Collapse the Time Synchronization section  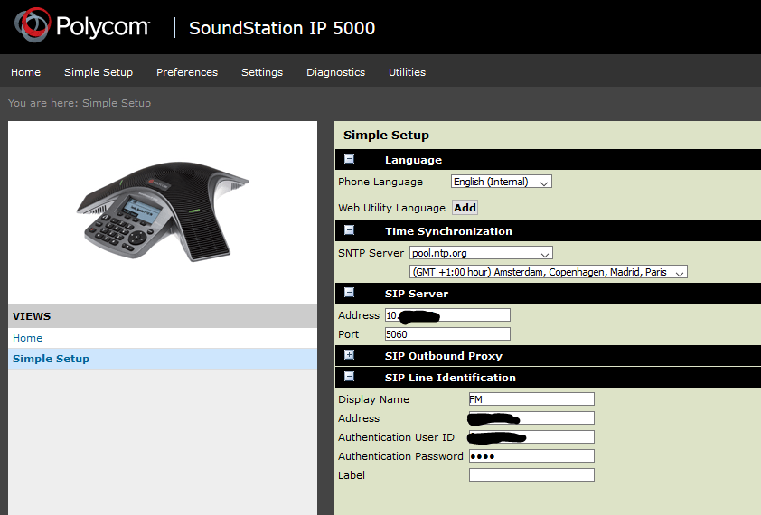point(349,230)
